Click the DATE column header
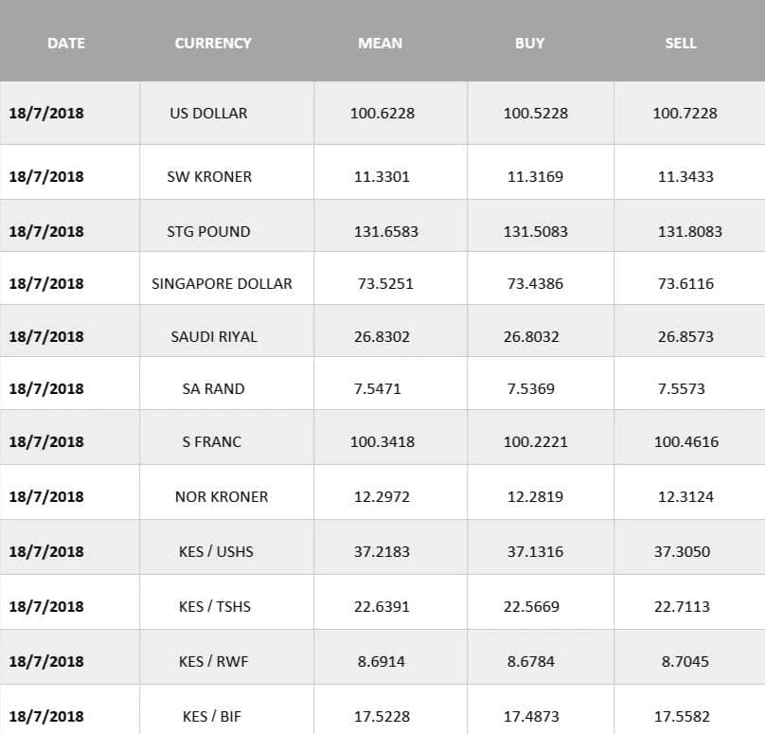 [x=66, y=43]
